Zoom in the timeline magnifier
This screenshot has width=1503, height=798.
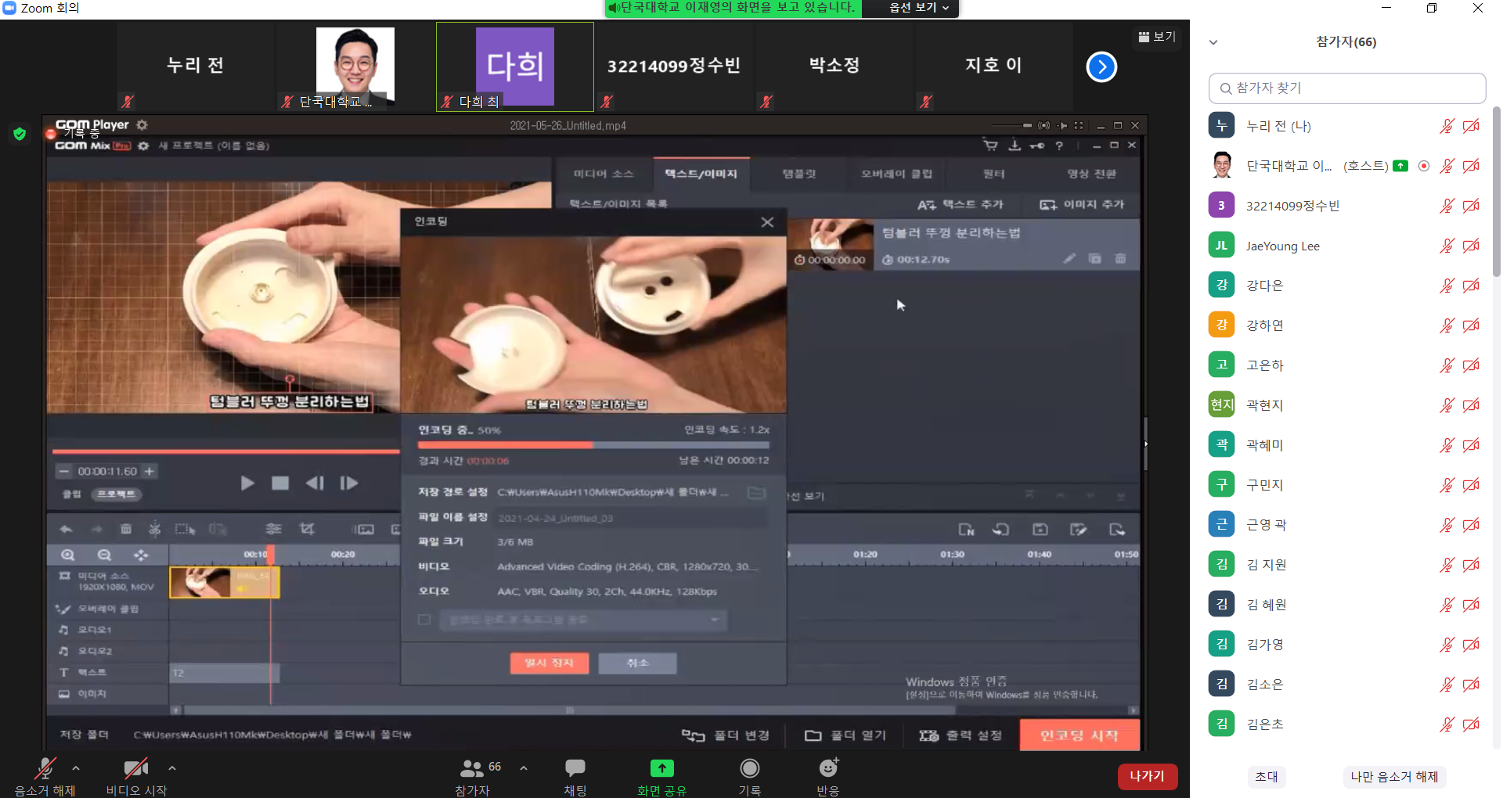coord(68,555)
